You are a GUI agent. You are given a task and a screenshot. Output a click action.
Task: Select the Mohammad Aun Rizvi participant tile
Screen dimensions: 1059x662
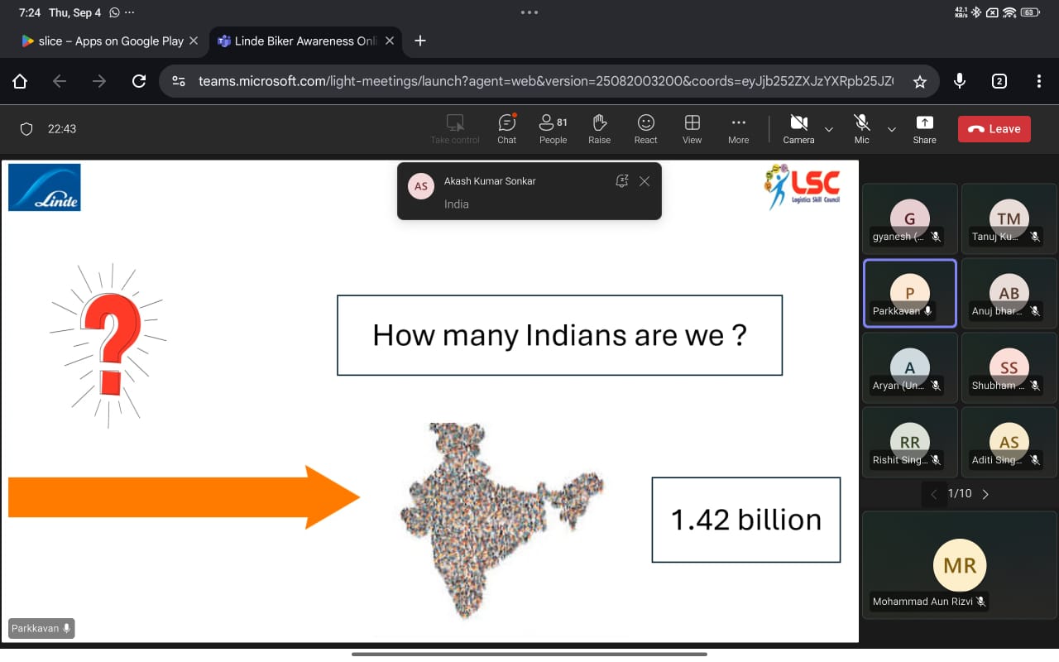[959, 566]
